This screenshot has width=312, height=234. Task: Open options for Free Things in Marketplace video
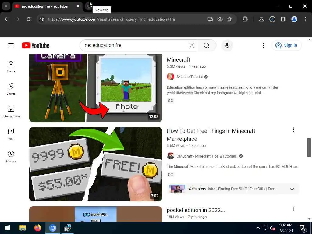[x=293, y=130]
